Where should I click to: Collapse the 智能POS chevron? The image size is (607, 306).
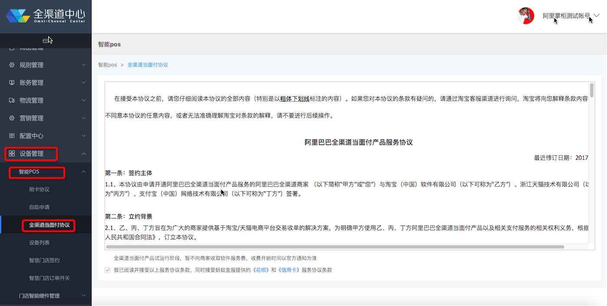(x=84, y=172)
